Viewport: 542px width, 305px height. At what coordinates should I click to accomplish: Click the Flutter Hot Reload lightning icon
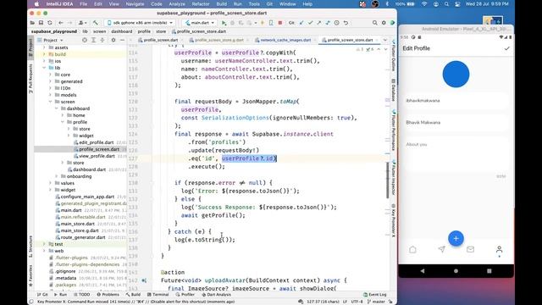(263, 23)
